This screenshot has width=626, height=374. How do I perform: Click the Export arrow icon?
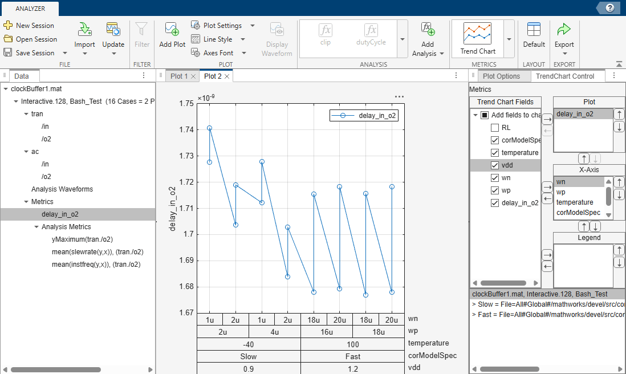564,29
